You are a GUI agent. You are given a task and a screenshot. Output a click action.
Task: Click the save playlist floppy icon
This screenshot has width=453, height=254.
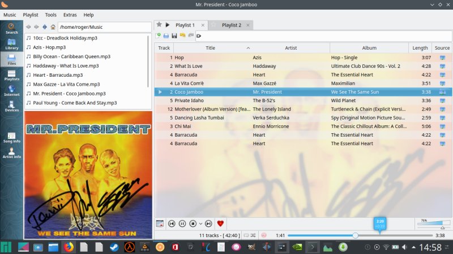click(174, 36)
